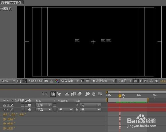This screenshot has height=132, width=166.
Task: Click the snapshot camera icon
Action: (x=46, y=81)
